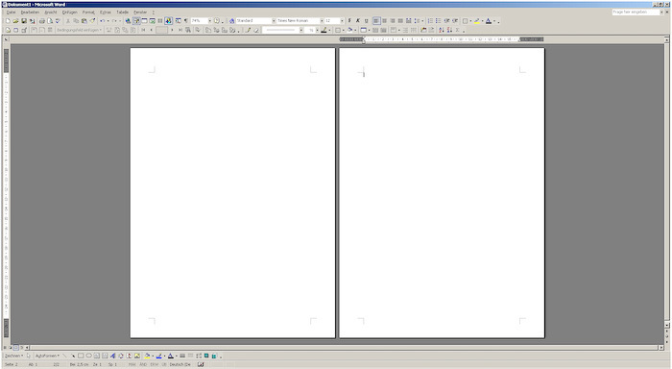Click the bulleted list icon
Image resolution: width=672 pixels, height=369 pixels.
pyautogui.click(x=438, y=20)
